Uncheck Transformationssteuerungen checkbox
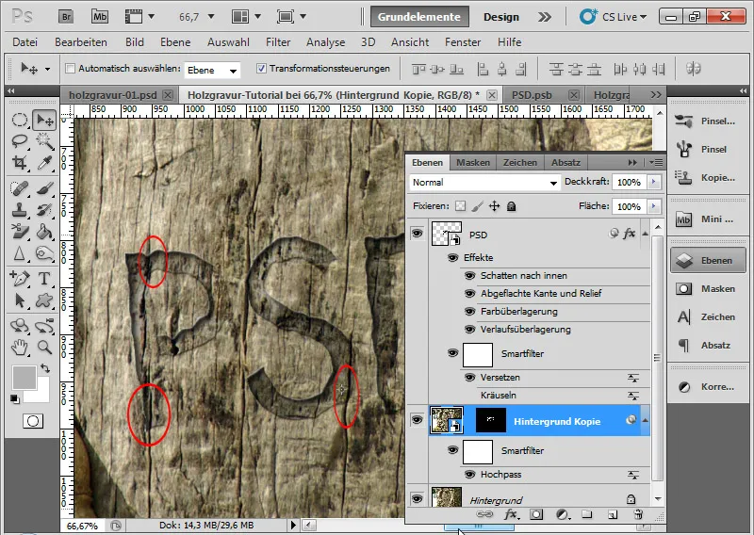Image resolution: width=754 pixels, height=535 pixels. click(261, 69)
